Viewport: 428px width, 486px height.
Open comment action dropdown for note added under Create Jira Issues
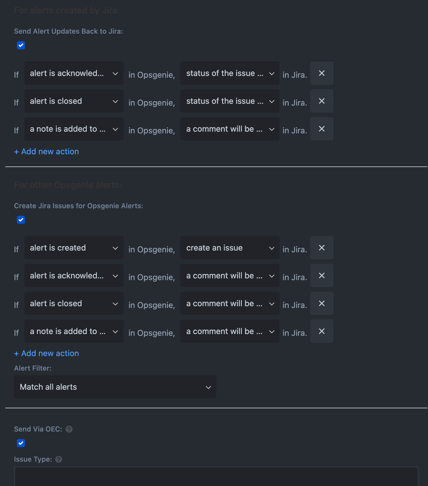(230, 331)
